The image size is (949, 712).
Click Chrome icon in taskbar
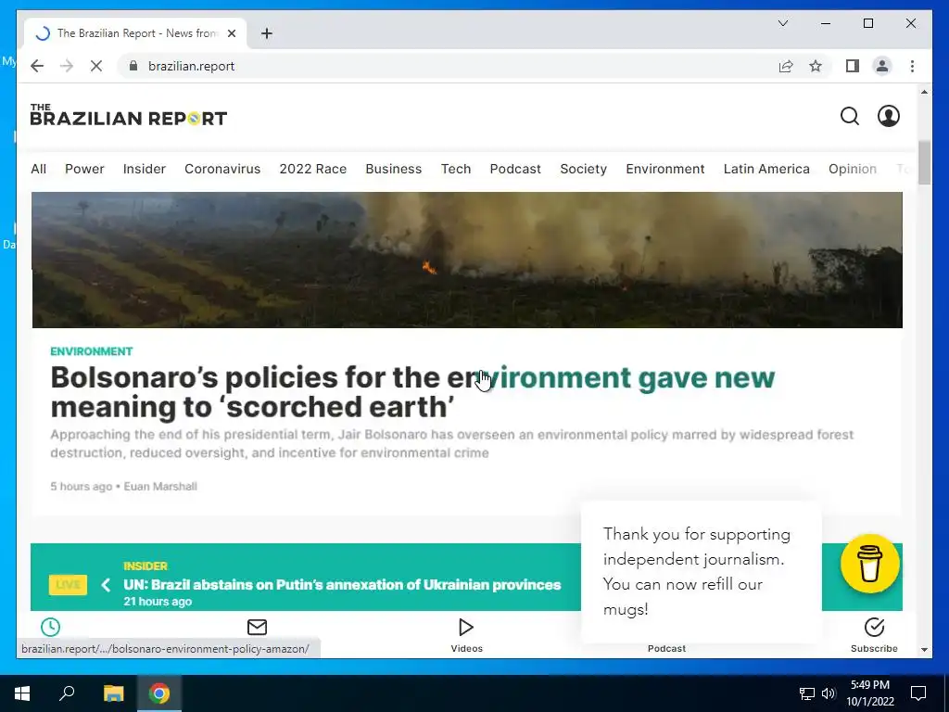(x=159, y=693)
